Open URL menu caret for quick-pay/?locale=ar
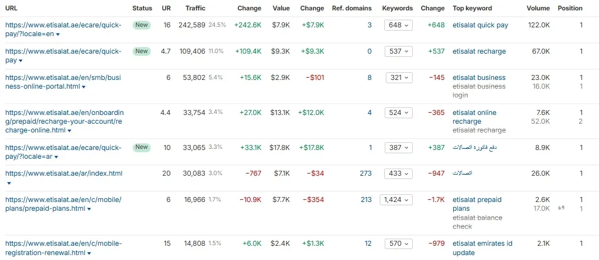Image resolution: width=599 pixels, height=260 pixels. tap(56, 157)
